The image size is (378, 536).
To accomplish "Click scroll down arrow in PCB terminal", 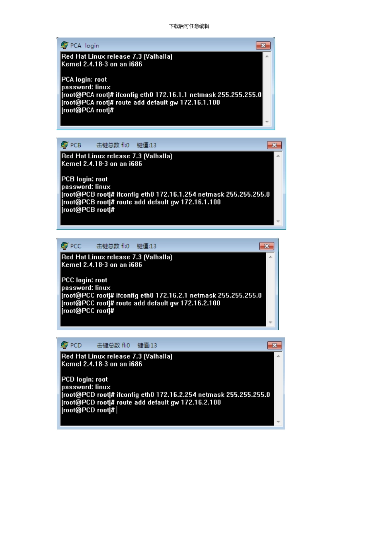I will click(278, 221).
